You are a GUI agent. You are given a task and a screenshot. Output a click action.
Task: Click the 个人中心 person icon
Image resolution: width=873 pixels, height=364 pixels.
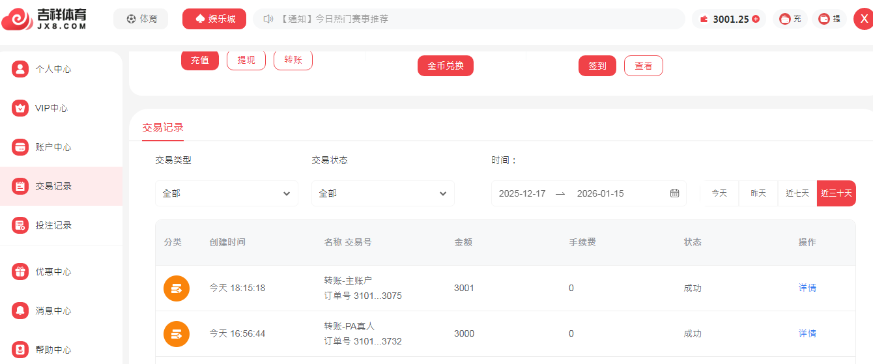[x=20, y=69]
